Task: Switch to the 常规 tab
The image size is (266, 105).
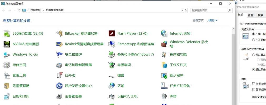Action: (x=240, y=15)
